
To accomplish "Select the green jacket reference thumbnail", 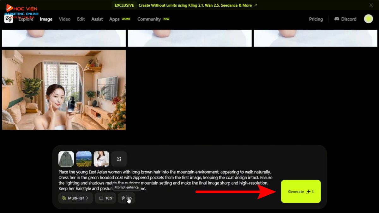I will (66, 159).
